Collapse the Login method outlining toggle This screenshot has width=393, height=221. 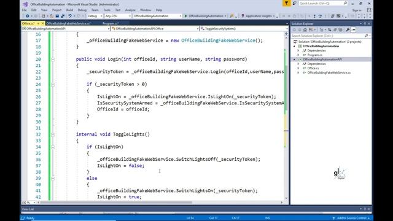(x=53, y=60)
